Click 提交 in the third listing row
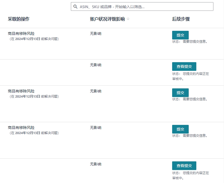The image size is (224, 183). (180, 93)
